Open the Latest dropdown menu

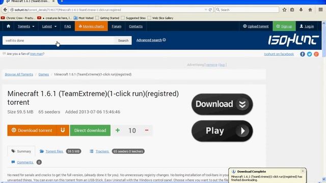[x=49, y=26]
